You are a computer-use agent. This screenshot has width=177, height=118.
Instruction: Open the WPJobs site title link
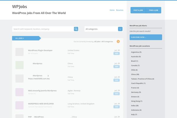[x=19, y=6]
